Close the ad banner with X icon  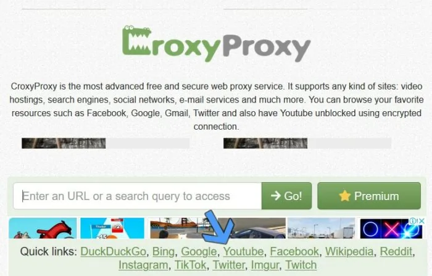(422, 221)
